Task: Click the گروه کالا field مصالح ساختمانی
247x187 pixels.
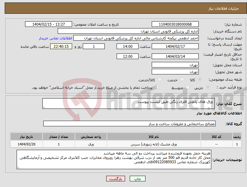Action: (x=129, y=124)
